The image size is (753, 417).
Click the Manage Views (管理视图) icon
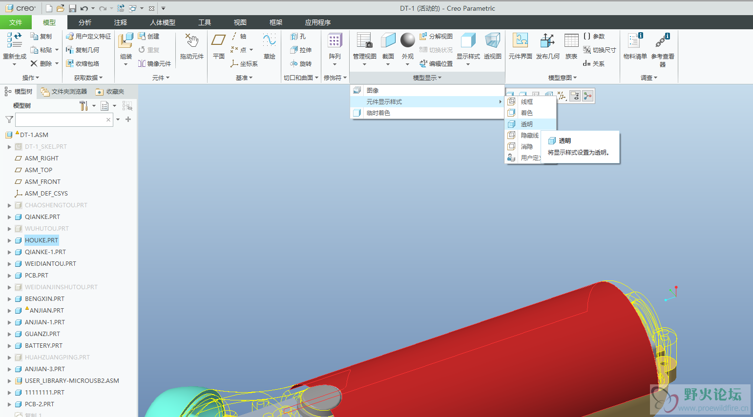(364, 40)
